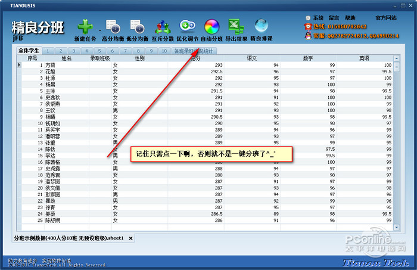
Task: Switch to class tab 10
Action: click(x=164, y=51)
